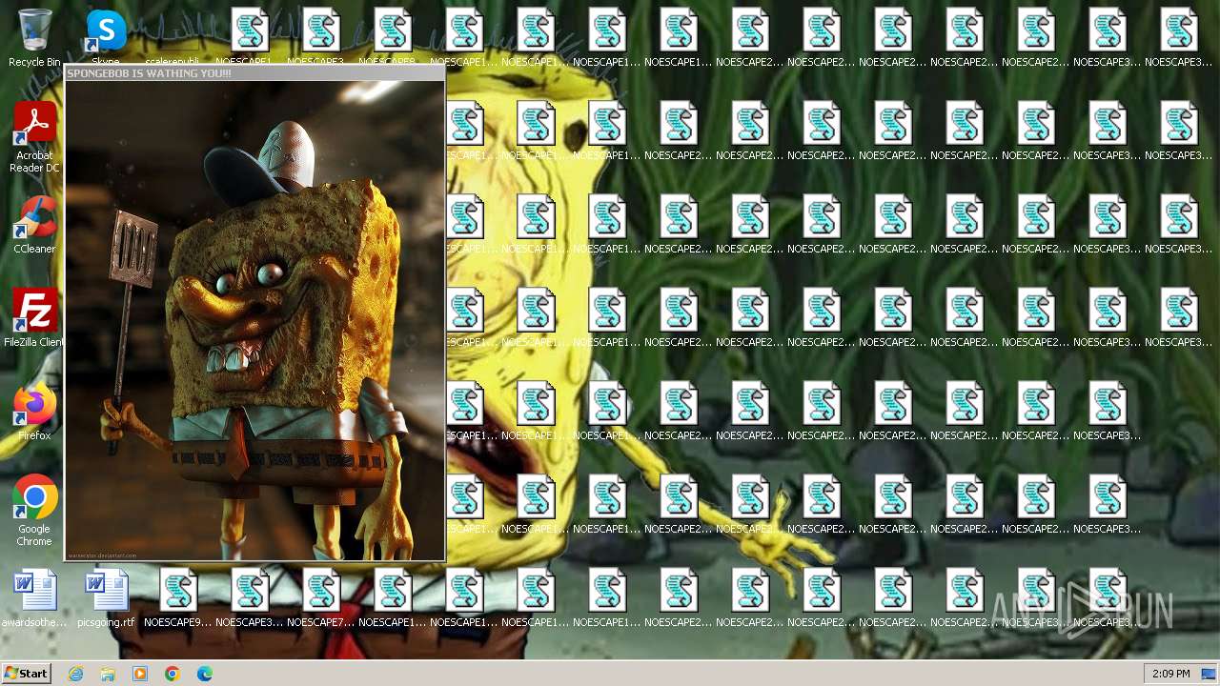
Task: Open Microsoft Edge from the taskbar
Action: tap(205, 674)
